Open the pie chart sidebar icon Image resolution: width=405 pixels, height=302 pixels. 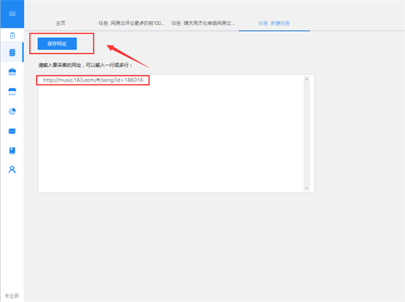click(x=12, y=112)
